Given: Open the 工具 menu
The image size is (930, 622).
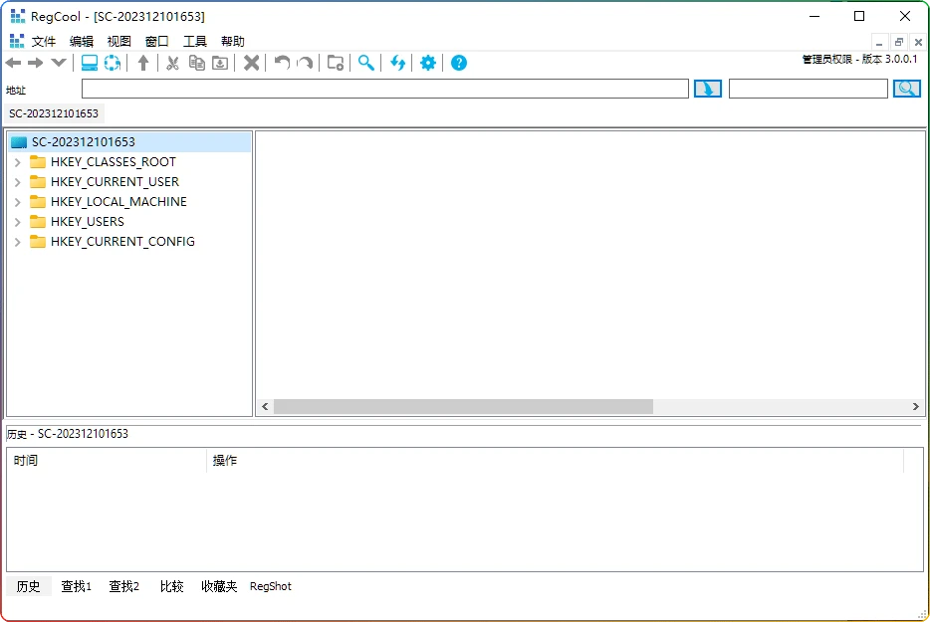Looking at the screenshot, I should (x=194, y=41).
